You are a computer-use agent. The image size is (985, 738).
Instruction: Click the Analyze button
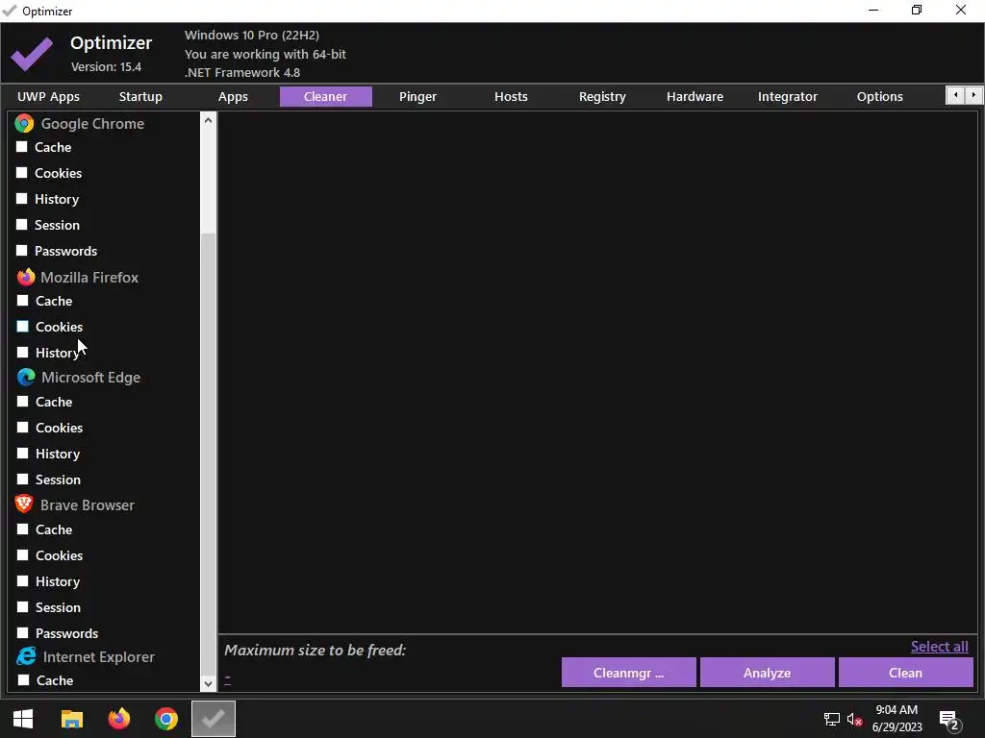click(767, 673)
